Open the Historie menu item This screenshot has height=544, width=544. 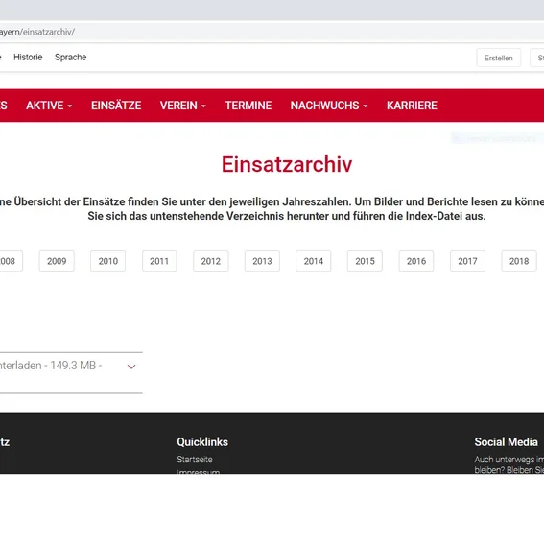click(x=28, y=57)
